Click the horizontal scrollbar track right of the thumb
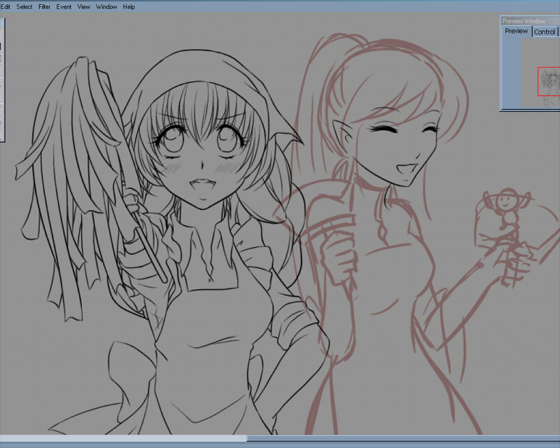The image size is (560, 448). 402,439
